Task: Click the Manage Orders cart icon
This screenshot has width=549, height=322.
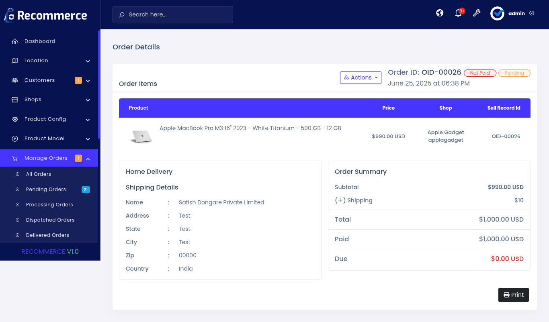Action: (x=15, y=158)
